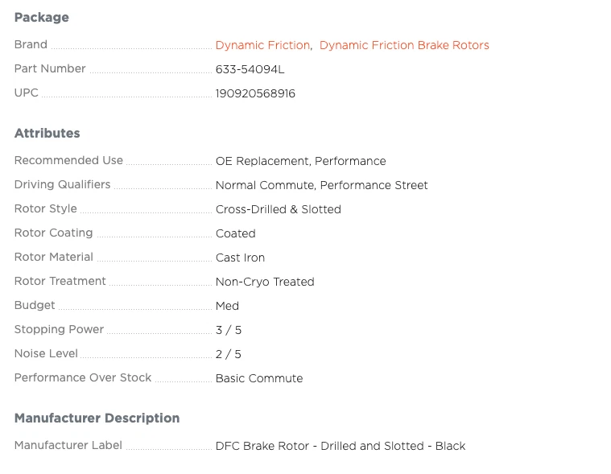The image size is (611, 474).
Task: Click the Budget label
Action: point(35,306)
